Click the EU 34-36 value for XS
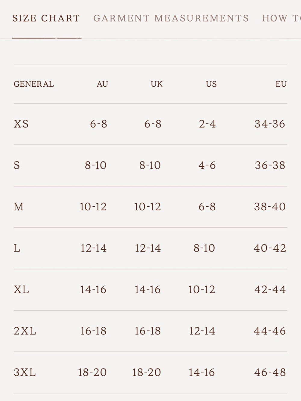The height and width of the screenshot is (401, 301). [x=270, y=124]
